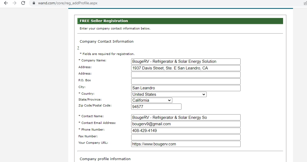Expand the State/Province dropdown
This screenshot has width=307, height=162.
coord(152,100)
